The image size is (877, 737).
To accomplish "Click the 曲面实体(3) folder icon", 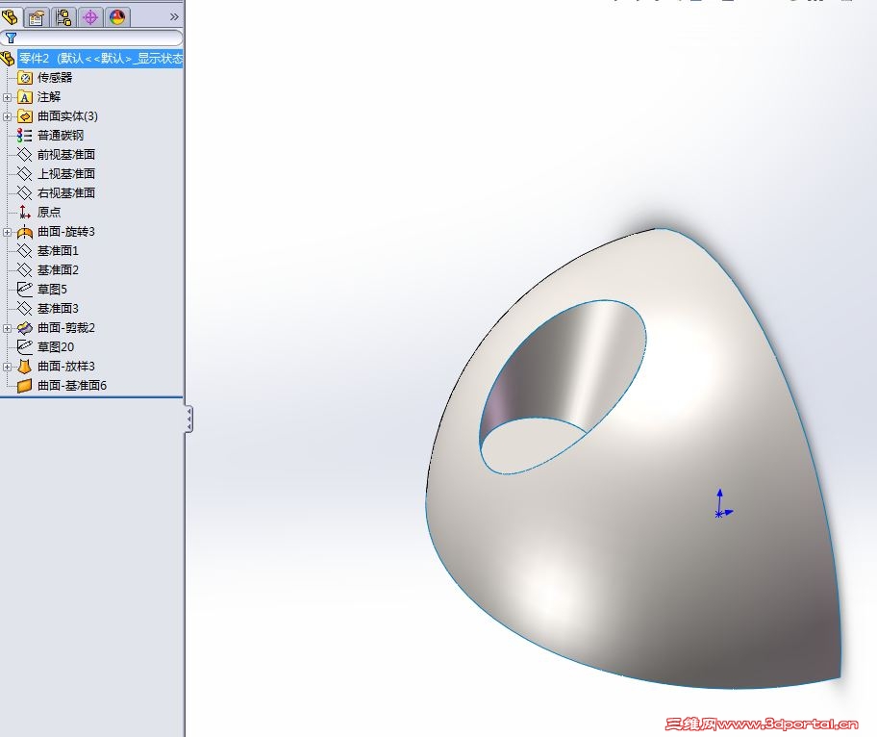I will (25, 116).
